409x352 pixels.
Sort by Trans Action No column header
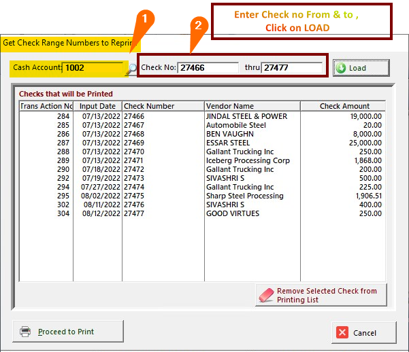click(x=46, y=106)
